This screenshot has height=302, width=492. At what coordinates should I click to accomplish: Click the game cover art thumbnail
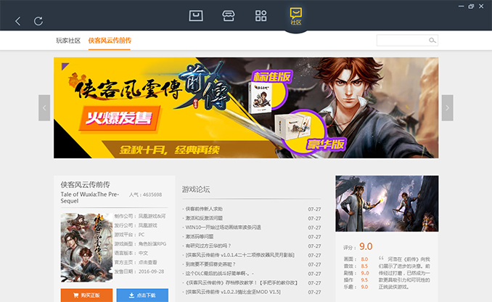[x=86, y=248]
